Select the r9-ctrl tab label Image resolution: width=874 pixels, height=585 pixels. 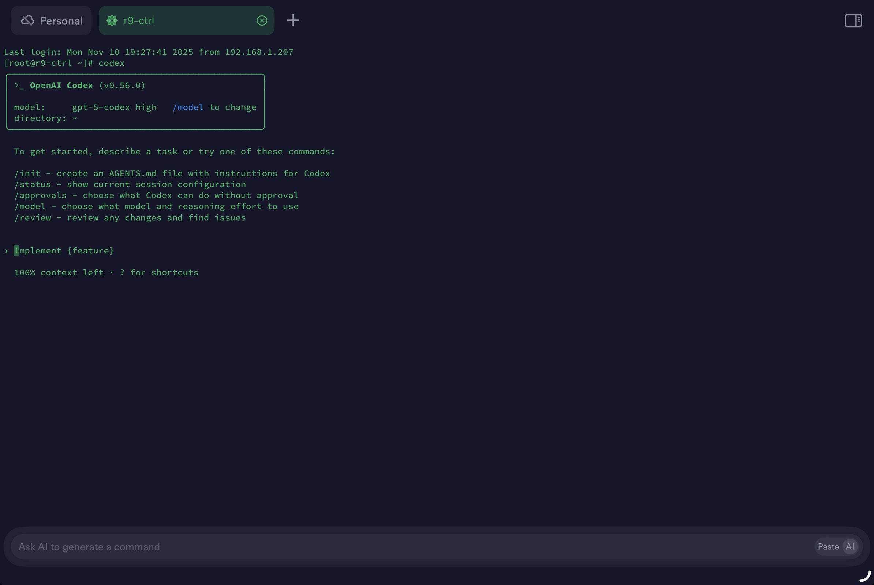[139, 20]
